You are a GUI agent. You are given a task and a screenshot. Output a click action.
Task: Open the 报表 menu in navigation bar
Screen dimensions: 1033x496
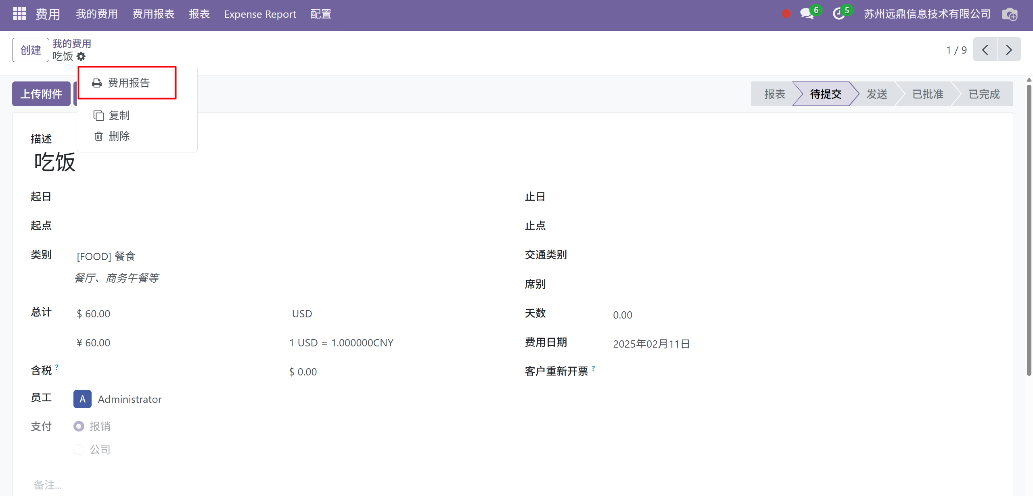pyautogui.click(x=199, y=14)
